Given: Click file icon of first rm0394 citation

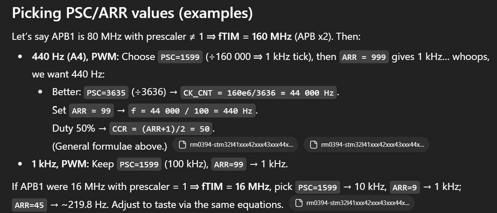Looking at the screenshot, I should tap(182, 145).
